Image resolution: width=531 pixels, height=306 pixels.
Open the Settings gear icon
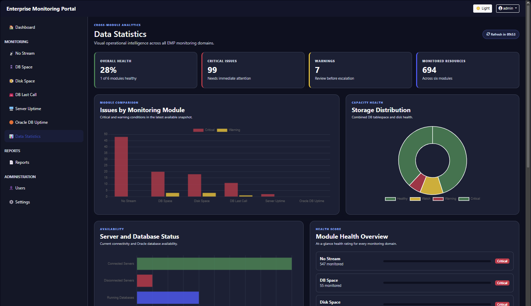(11, 202)
